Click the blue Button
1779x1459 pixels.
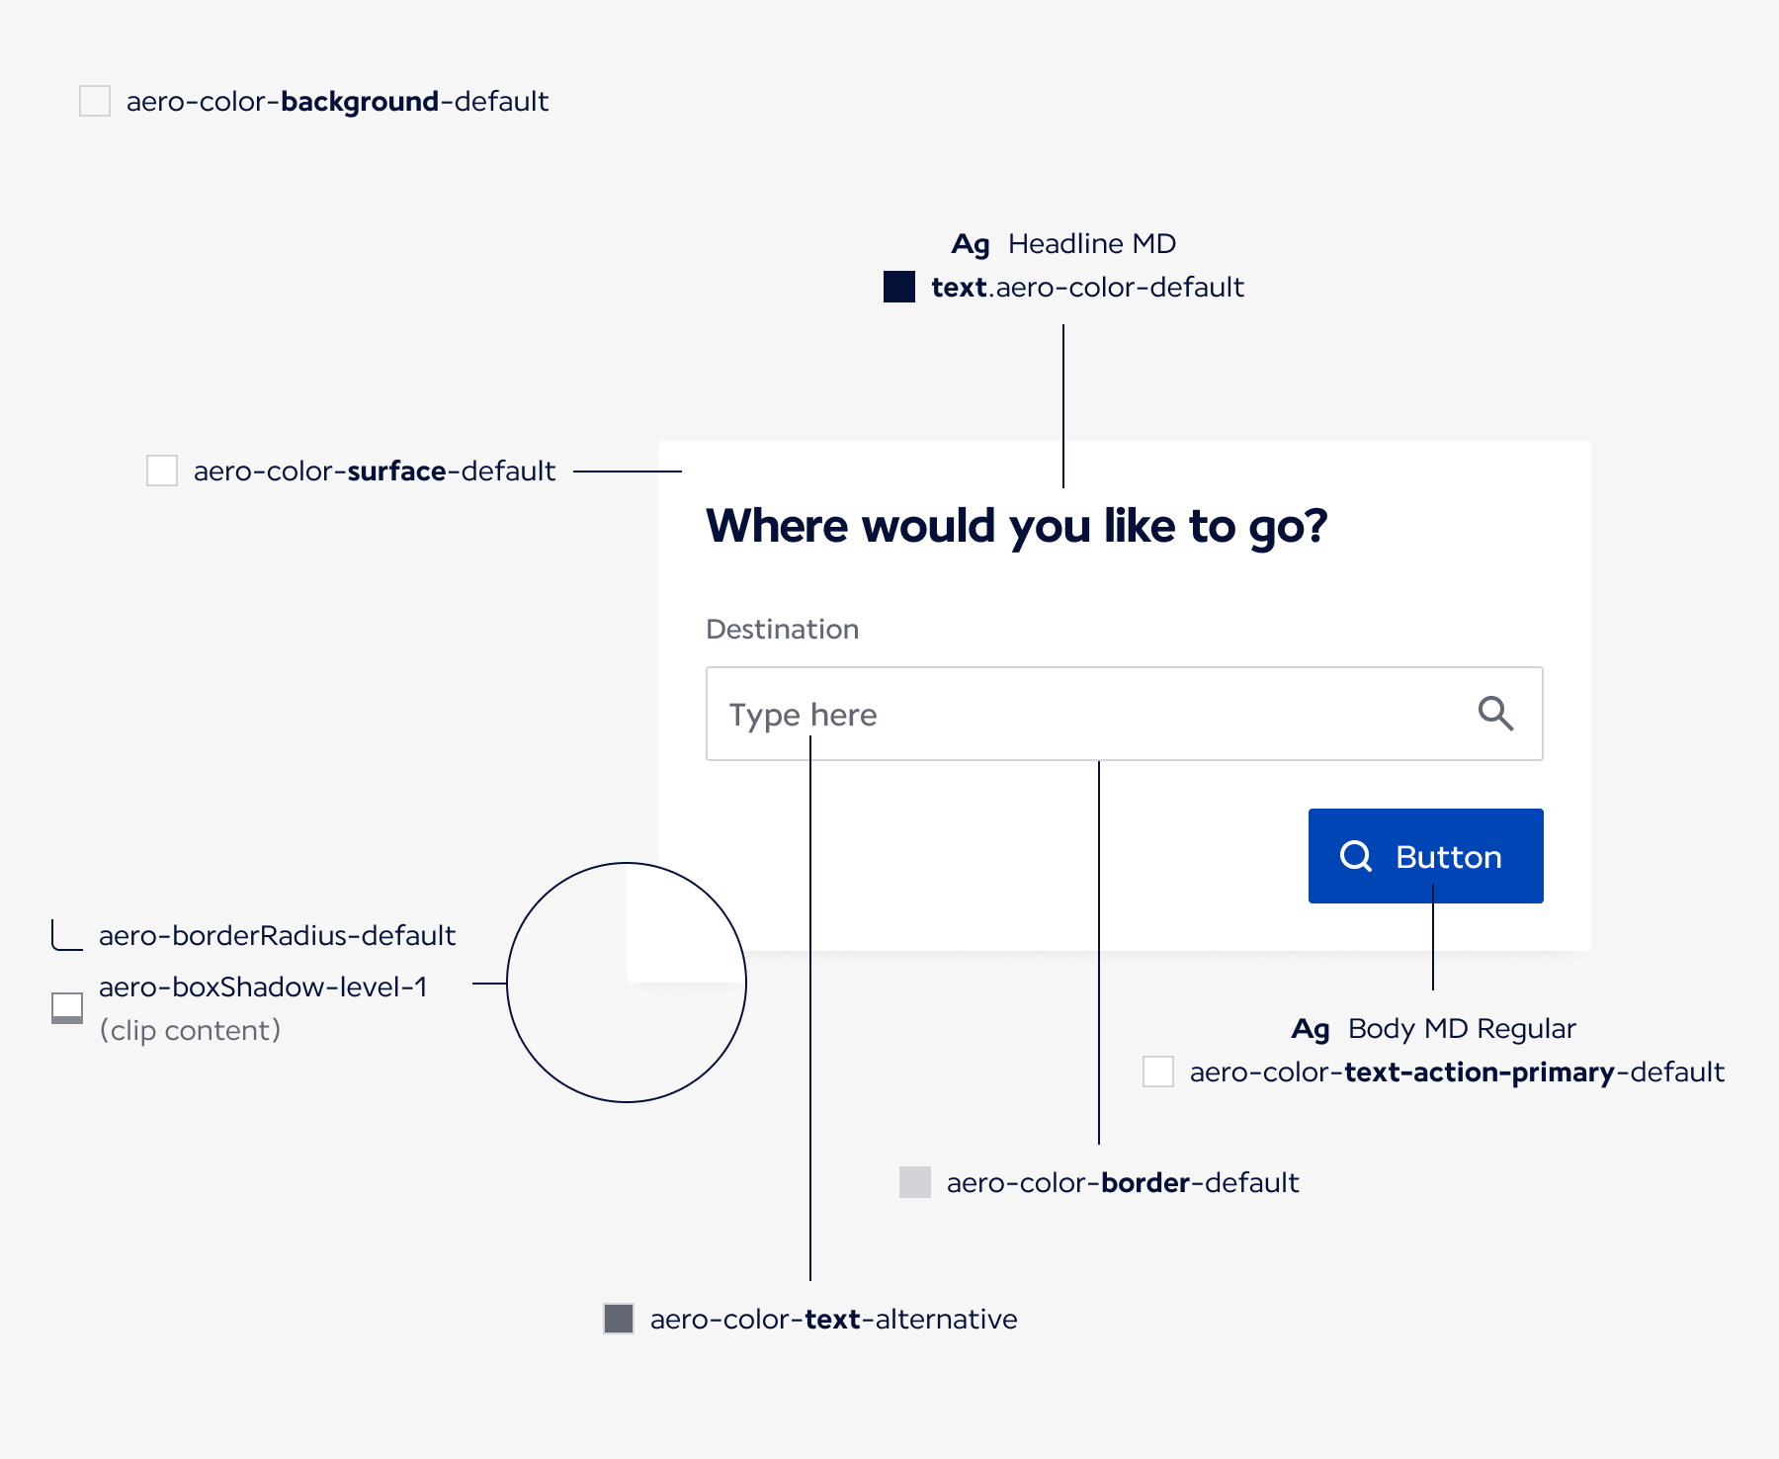coord(1426,856)
